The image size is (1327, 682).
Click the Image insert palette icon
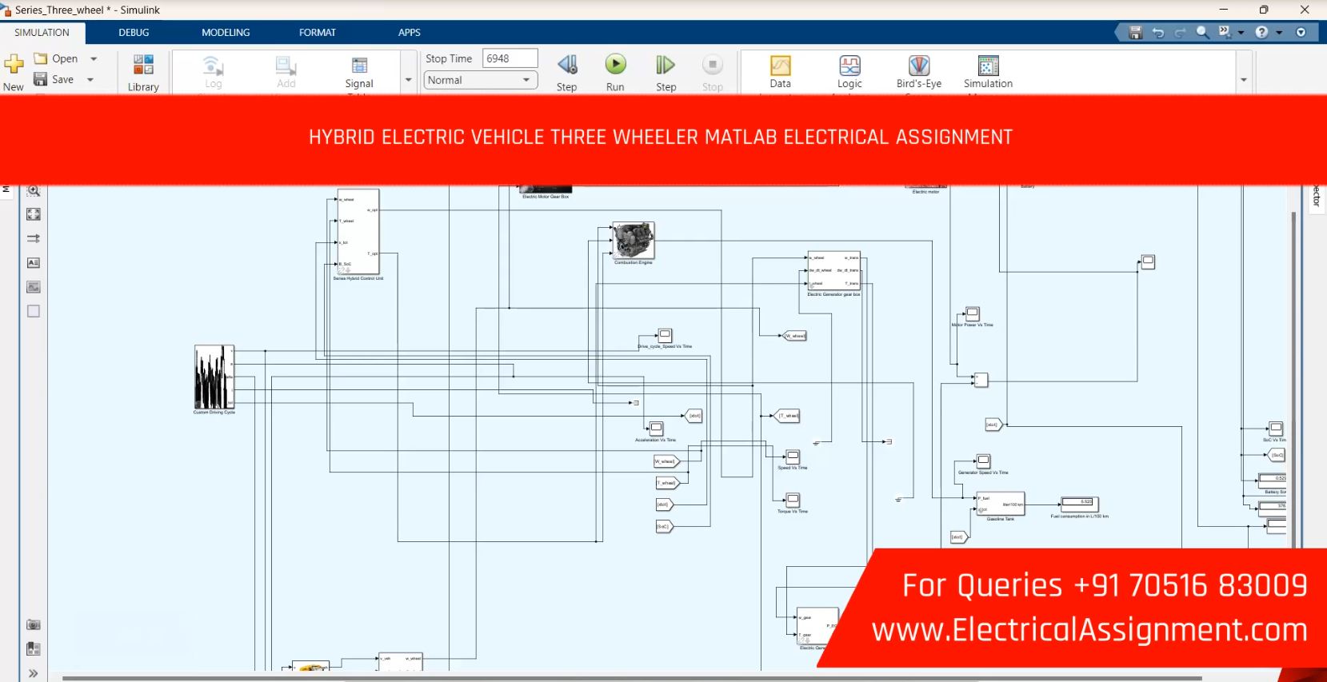click(x=34, y=286)
